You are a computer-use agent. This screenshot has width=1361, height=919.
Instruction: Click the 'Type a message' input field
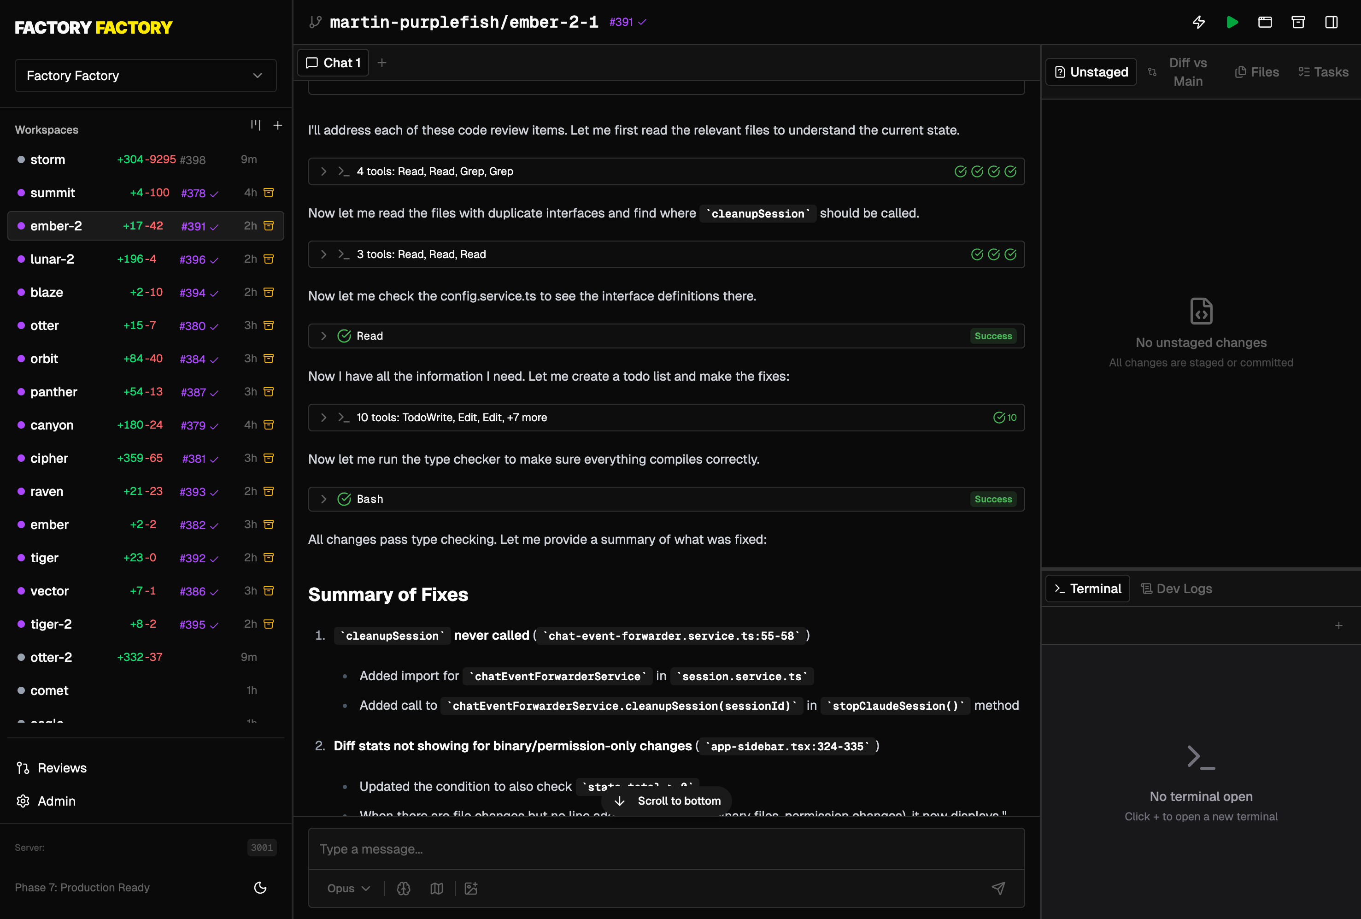666,849
